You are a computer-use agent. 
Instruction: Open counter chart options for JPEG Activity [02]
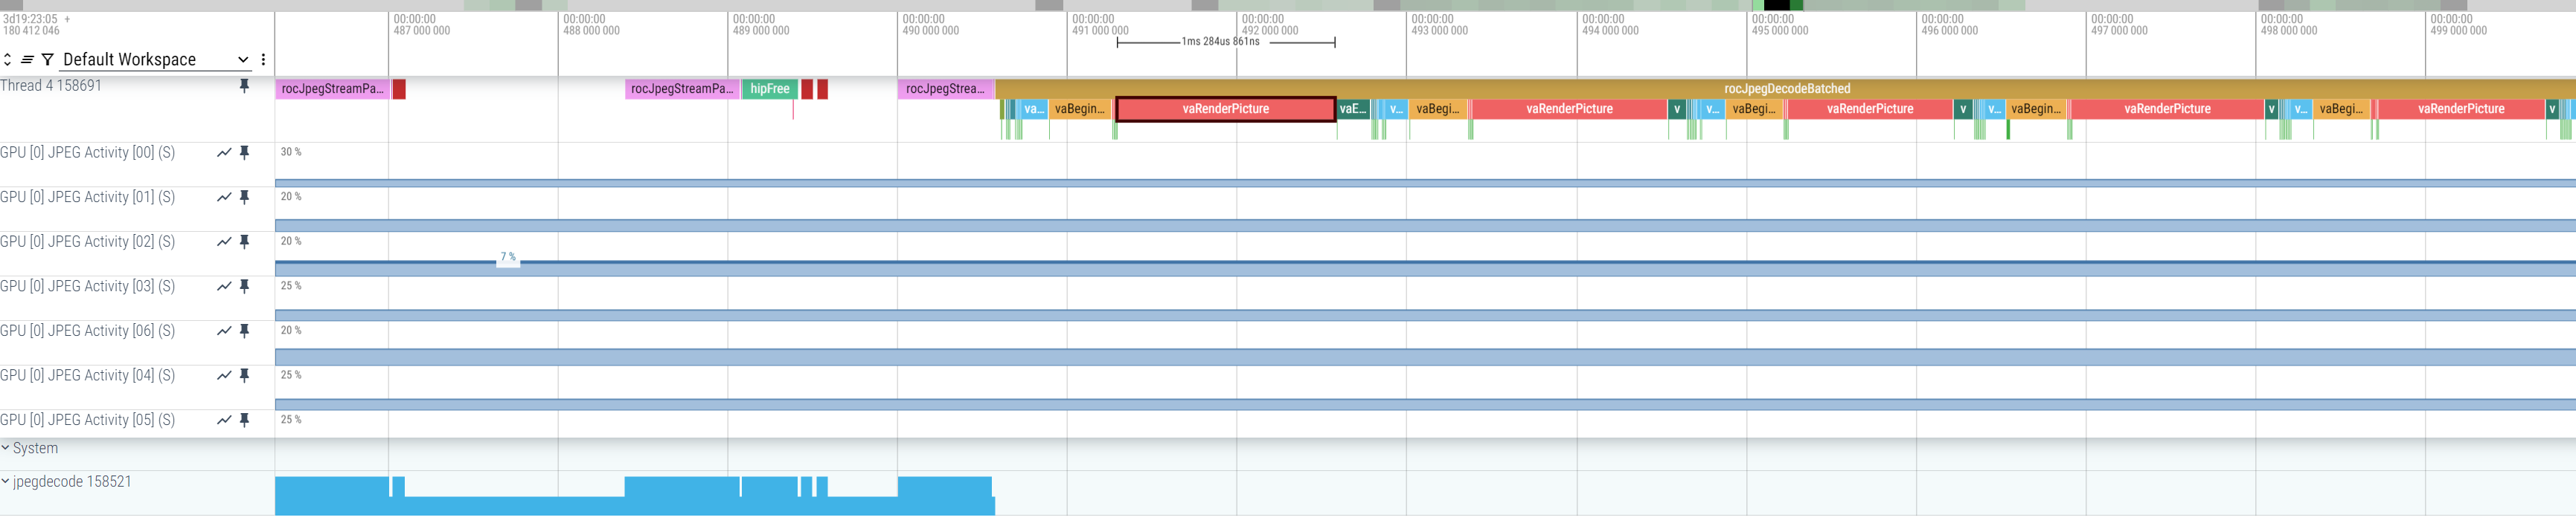(x=224, y=241)
